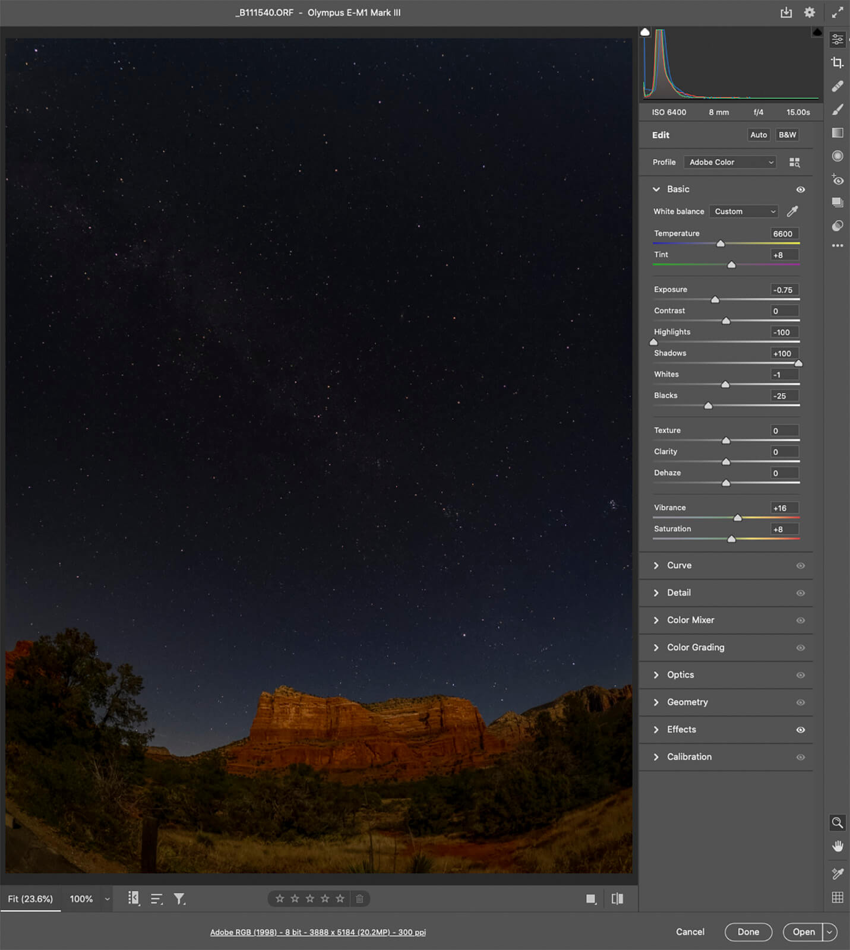
Task: Toggle before/after comparison view
Action: click(617, 899)
